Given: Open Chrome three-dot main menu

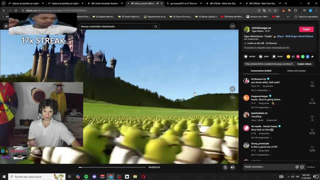Looking at the screenshot, I should pyautogui.click(x=316, y=10).
